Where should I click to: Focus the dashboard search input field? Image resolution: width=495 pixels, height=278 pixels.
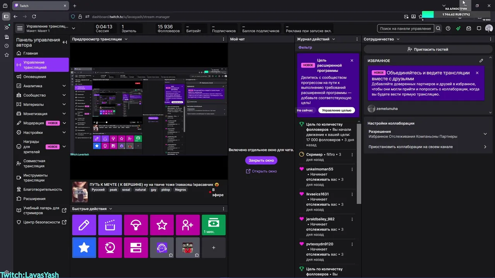(405, 29)
